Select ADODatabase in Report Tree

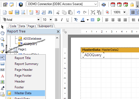[32, 39]
